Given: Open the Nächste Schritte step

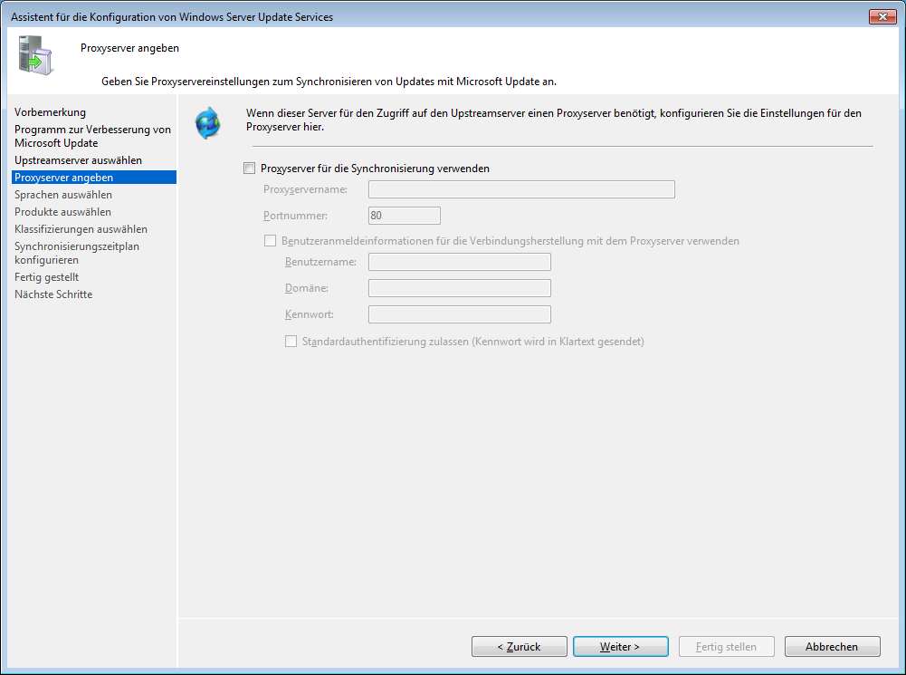Looking at the screenshot, I should pos(53,294).
